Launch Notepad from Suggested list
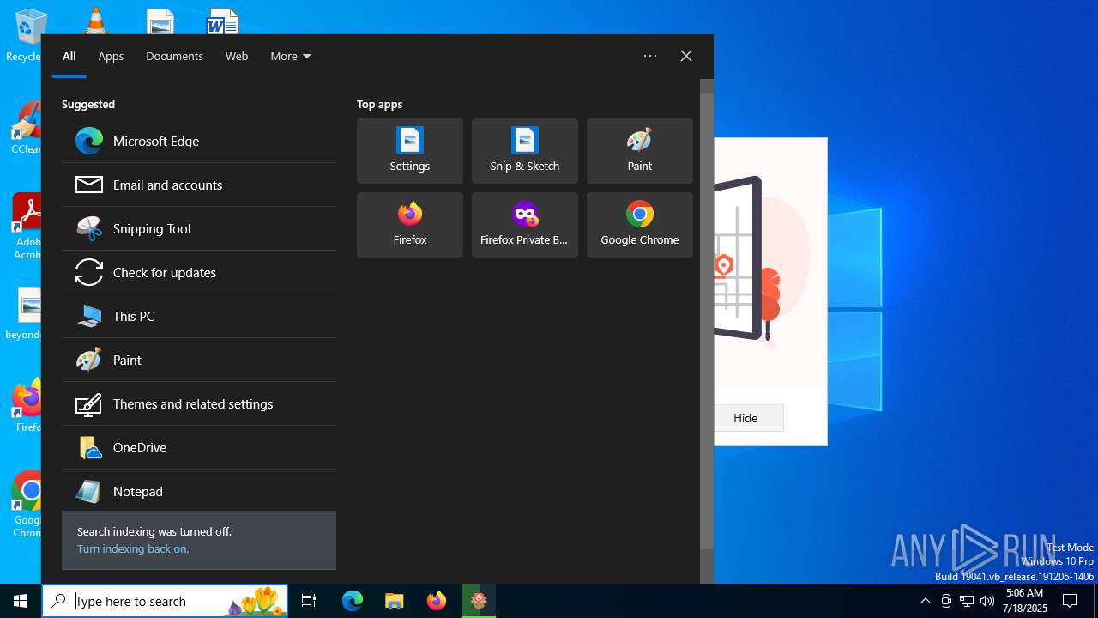 (198, 491)
